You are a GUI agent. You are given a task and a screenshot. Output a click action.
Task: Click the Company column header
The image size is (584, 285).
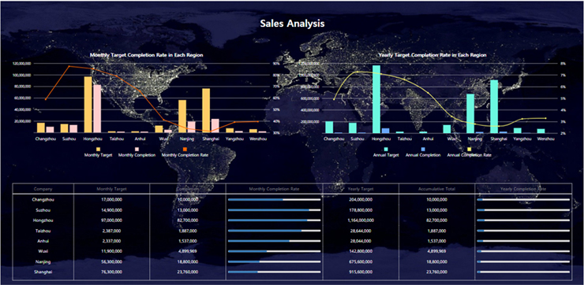(43, 189)
